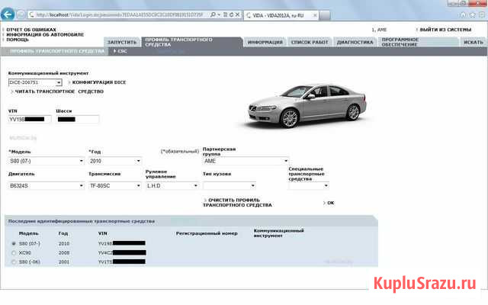Click Очистить профиль транспортного средства
This screenshot has width=488, height=305.
240,202
